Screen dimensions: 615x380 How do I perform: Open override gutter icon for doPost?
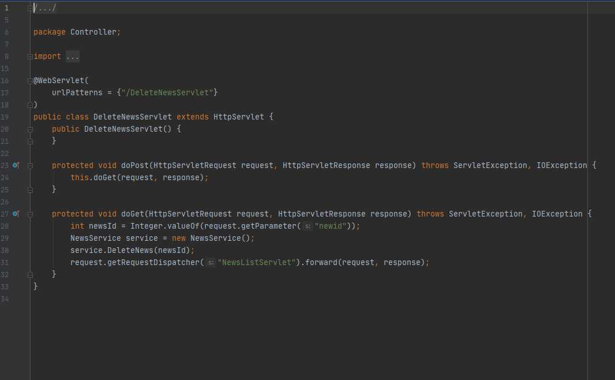pos(16,165)
